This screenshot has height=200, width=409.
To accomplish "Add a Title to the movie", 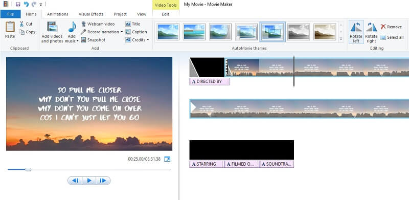I will pyautogui.click(x=133, y=24).
